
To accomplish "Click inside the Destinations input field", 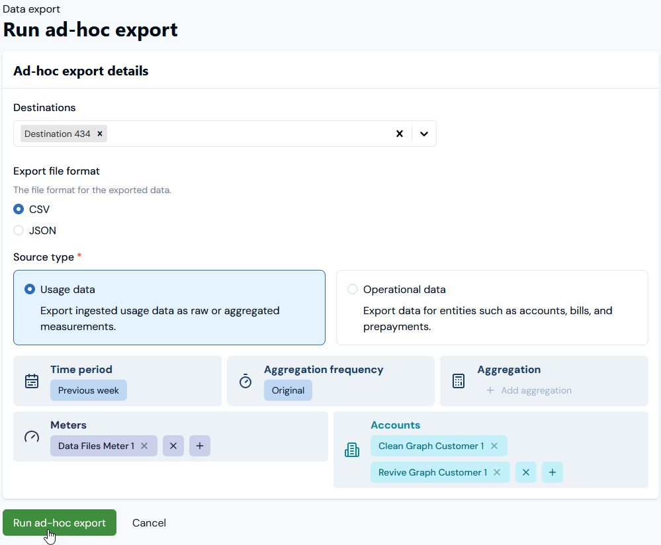I will 249,134.
